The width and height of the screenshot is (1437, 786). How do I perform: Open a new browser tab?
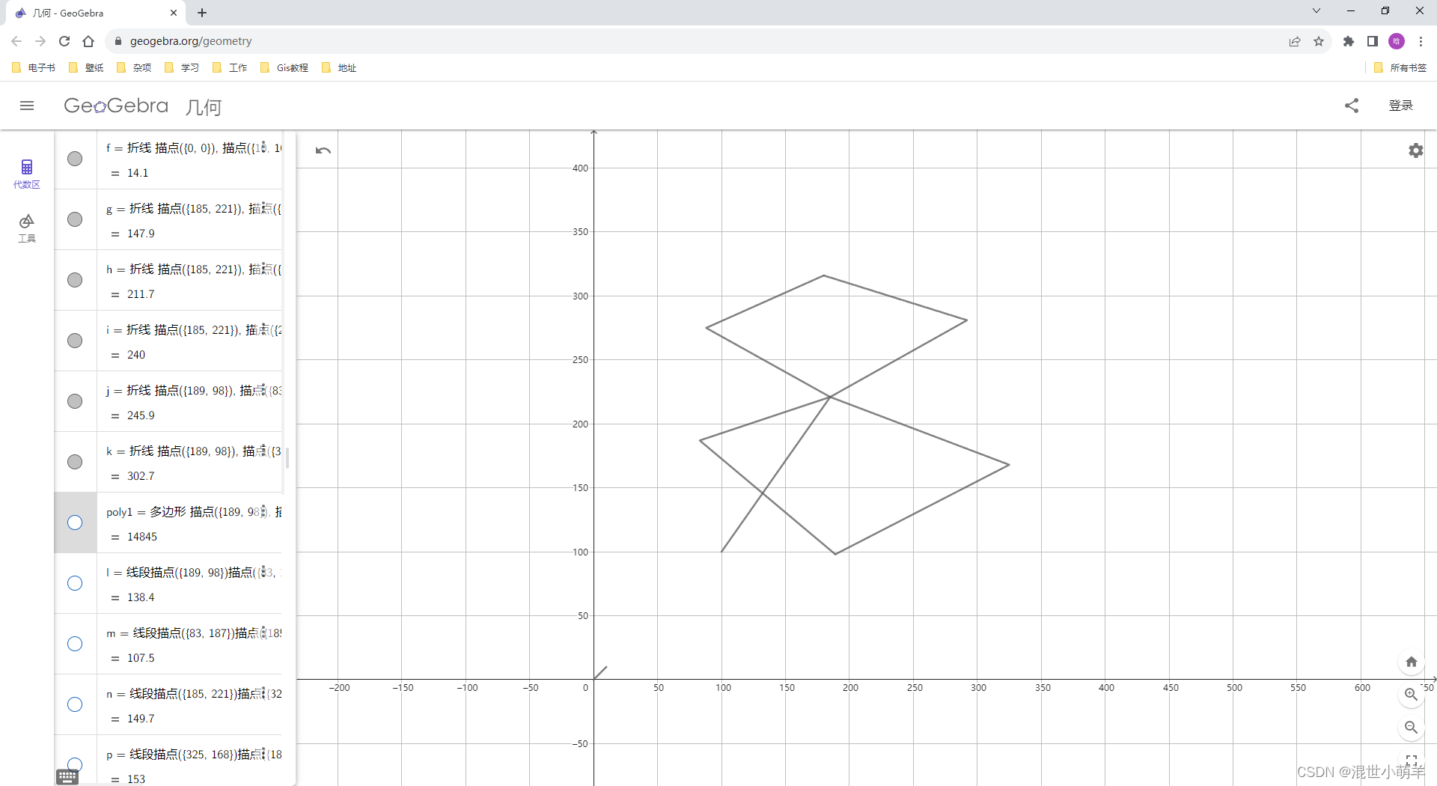(x=202, y=13)
